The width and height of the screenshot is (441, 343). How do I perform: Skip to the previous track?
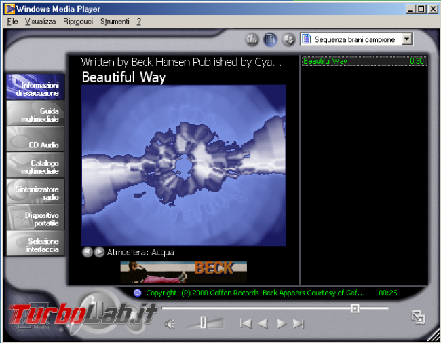point(246,323)
